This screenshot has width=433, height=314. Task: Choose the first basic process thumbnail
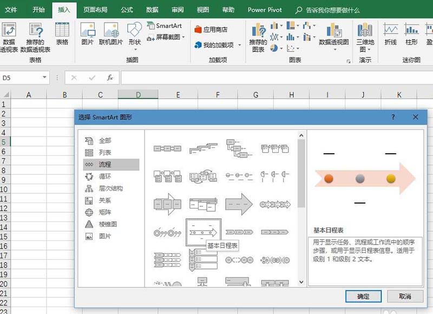tap(167, 148)
